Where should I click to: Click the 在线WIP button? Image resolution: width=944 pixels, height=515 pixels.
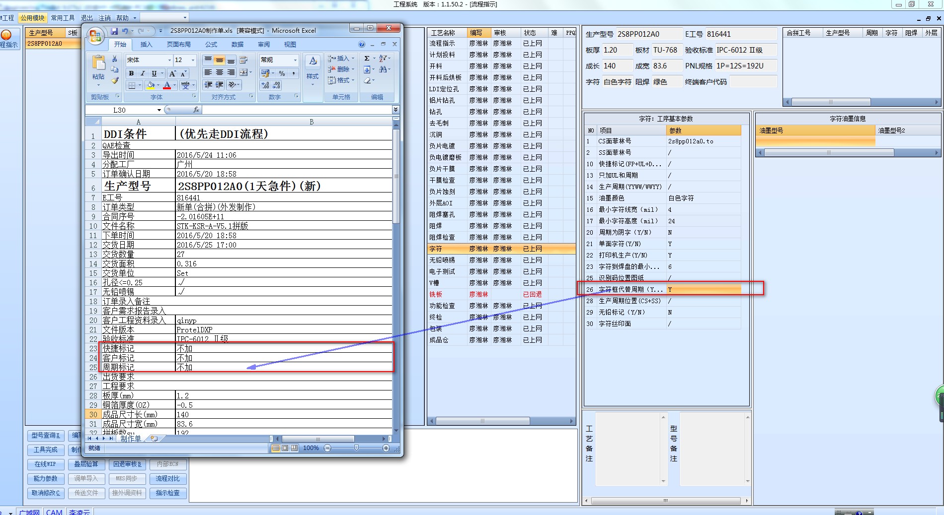[45, 464]
